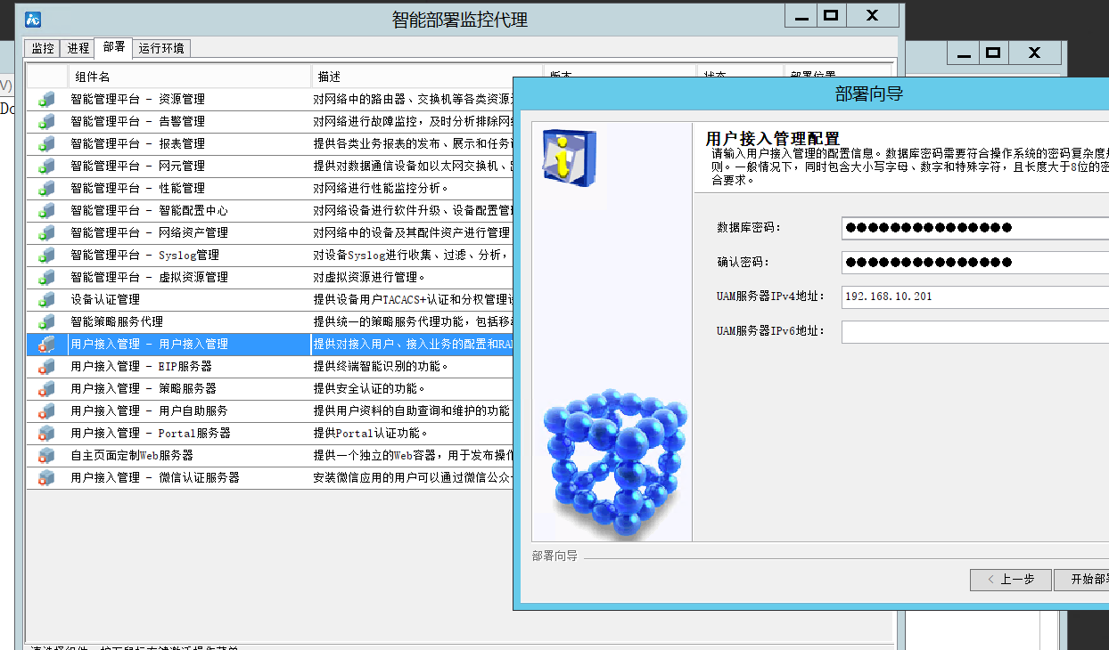Click the icon of 用户接入管理 - 用户自助服务 row
This screenshot has height=650, width=1109.
[x=47, y=410]
